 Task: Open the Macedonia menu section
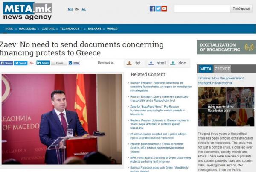point(27,29)
